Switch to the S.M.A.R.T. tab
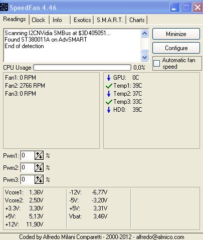Viewport: 203px width, 240px height. (x=110, y=20)
